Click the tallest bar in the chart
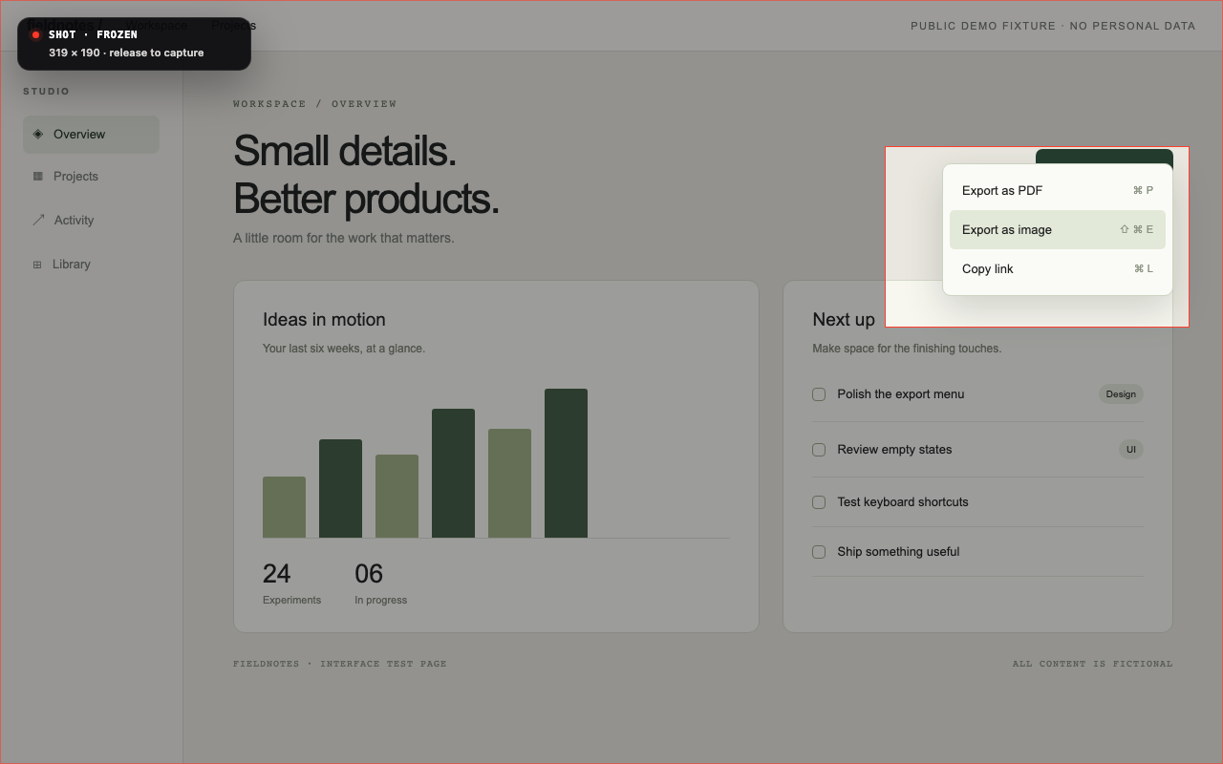This screenshot has height=764, width=1223. pyautogui.click(x=566, y=463)
